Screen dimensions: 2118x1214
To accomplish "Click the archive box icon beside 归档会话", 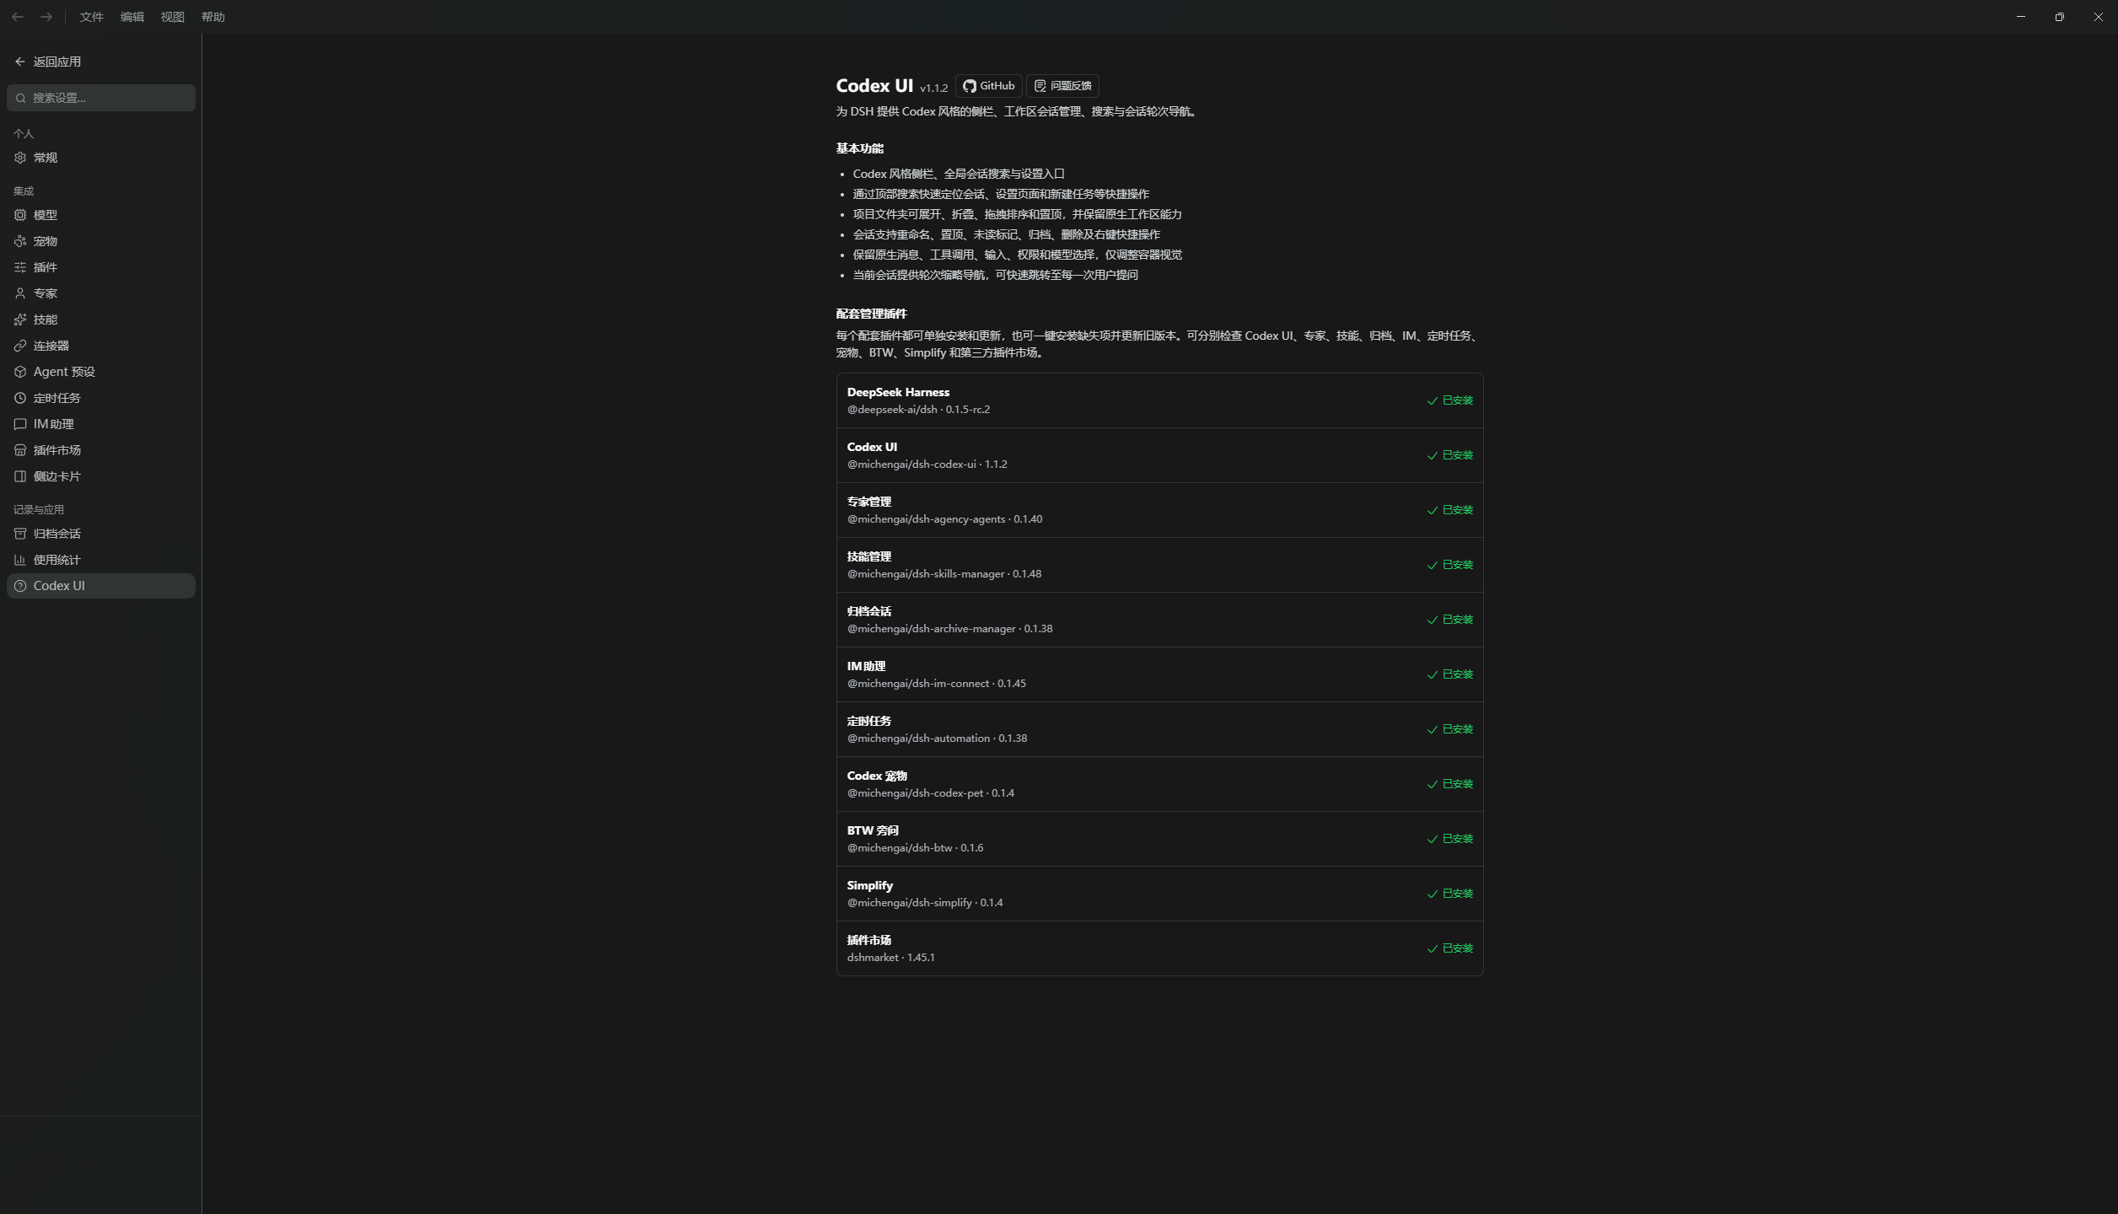I will pos(20,534).
